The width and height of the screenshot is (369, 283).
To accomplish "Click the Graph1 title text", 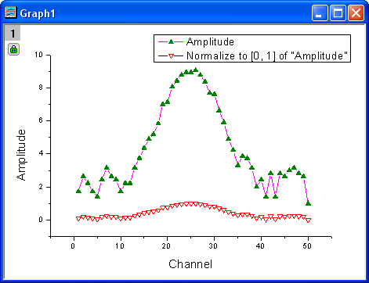I will click(x=38, y=13).
